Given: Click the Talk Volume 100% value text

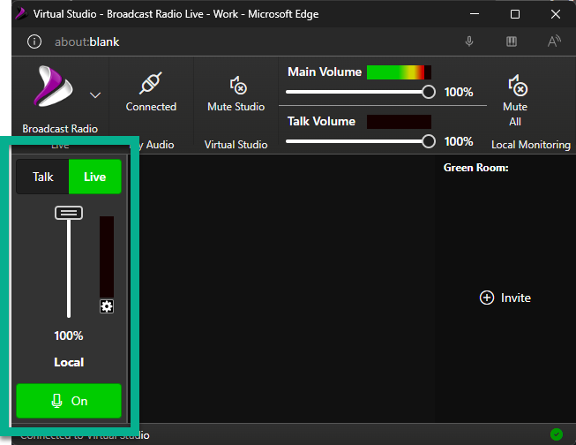Looking at the screenshot, I should (459, 141).
